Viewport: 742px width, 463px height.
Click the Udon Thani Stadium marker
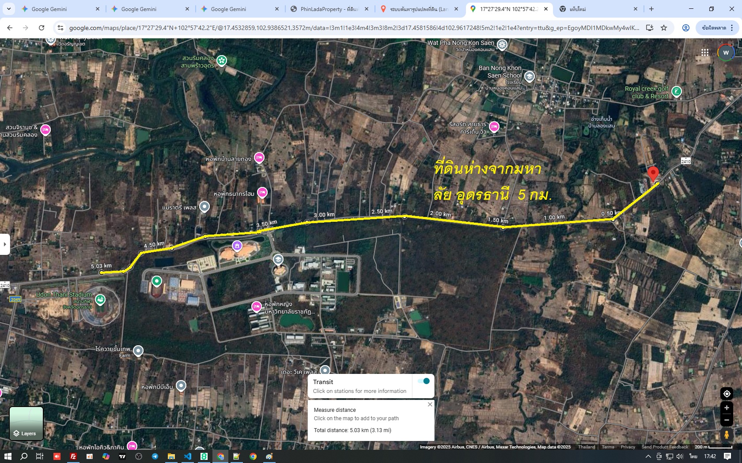pyautogui.click(x=100, y=300)
